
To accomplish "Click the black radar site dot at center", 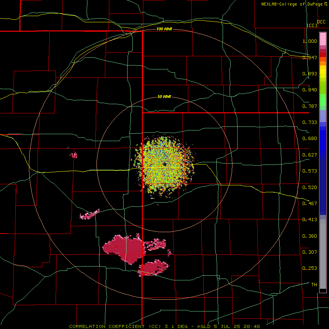I will pos(165,164).
